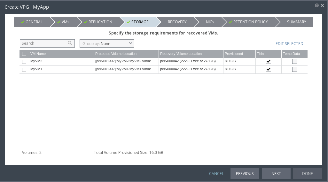Screen dimensions: 328x182
Task: Select the MyVM2 row checkbox
Action: click(x=24, y=62)
